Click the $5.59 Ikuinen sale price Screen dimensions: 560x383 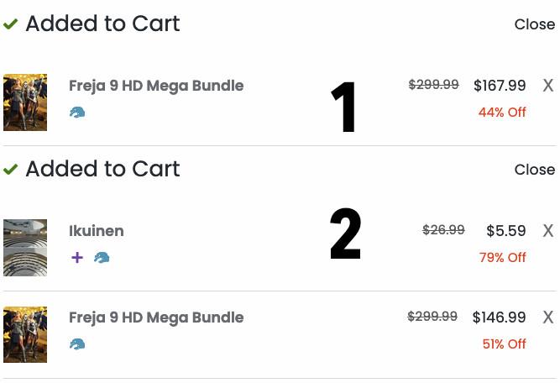tap(506, 231)
